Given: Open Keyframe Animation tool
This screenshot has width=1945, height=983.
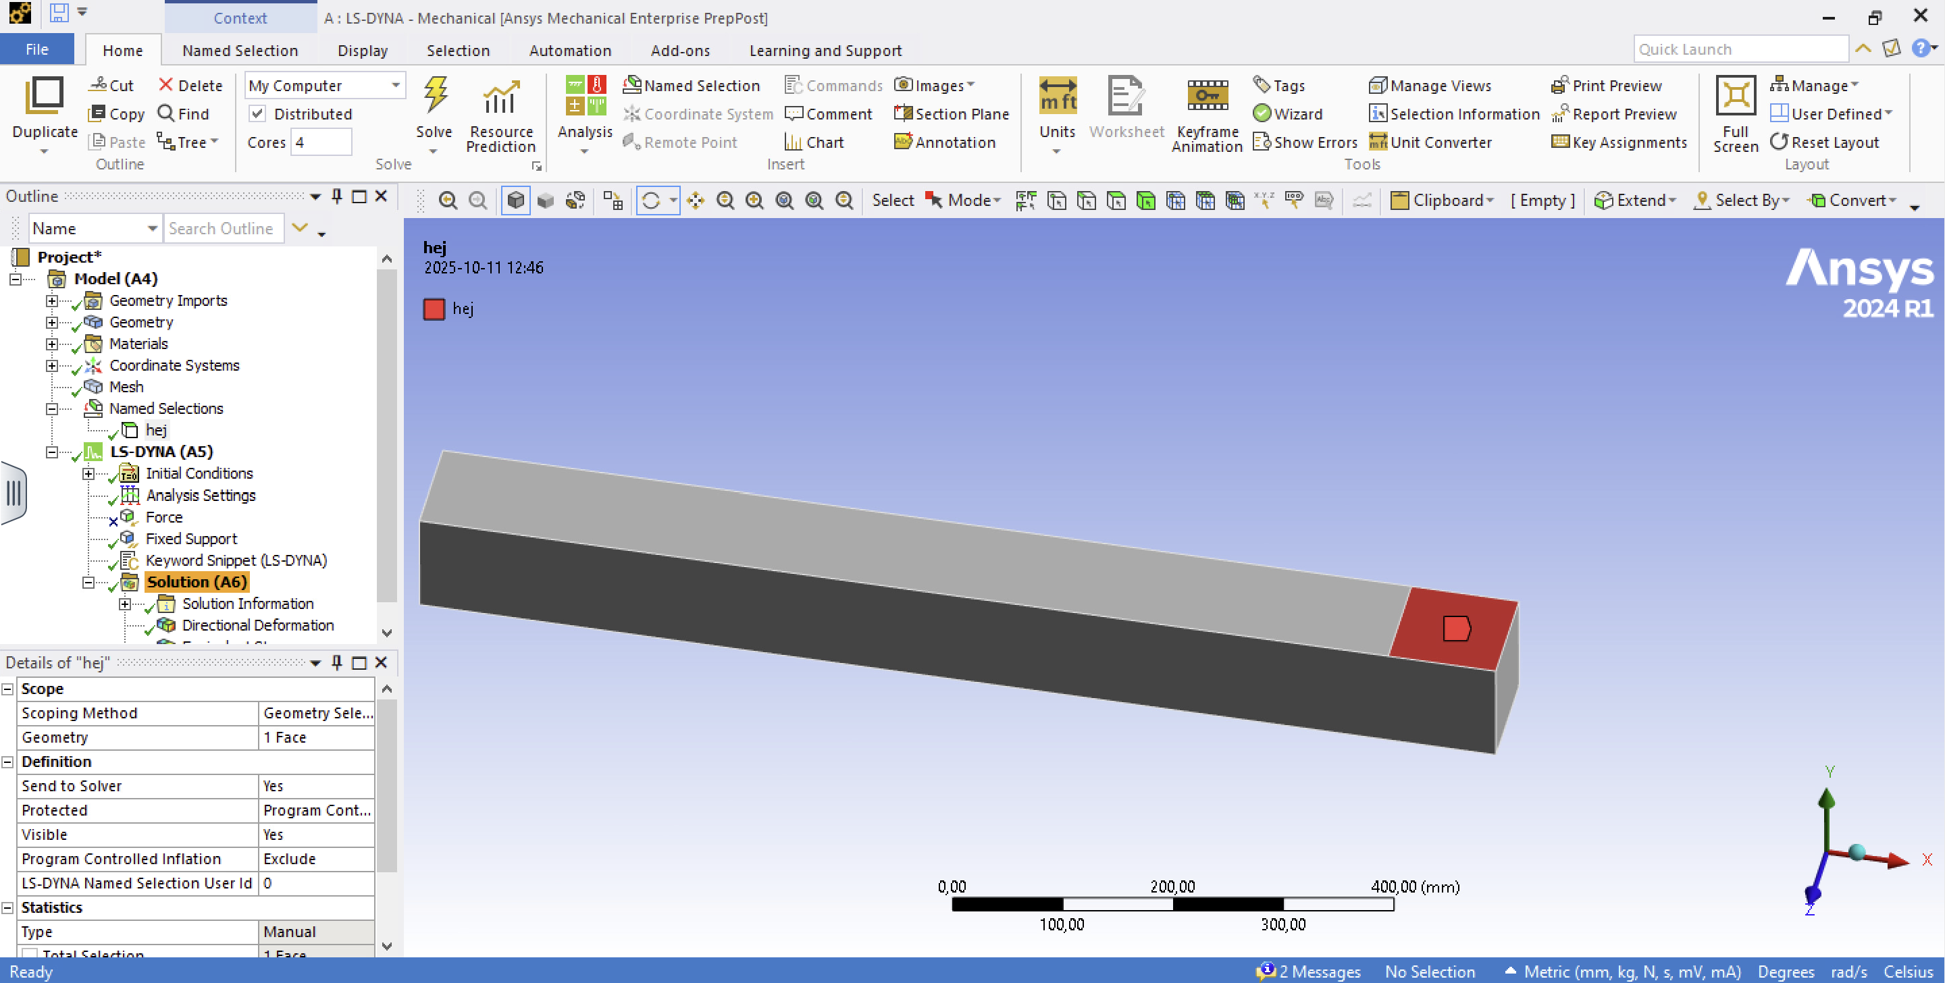Looking at the screenshot, I should point(1207,97).
